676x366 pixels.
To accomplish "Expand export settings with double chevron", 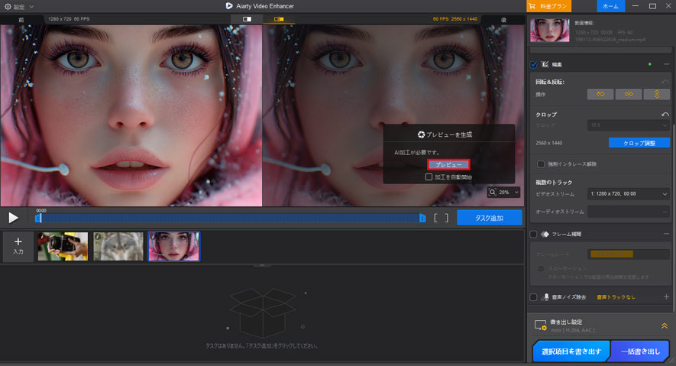I will pos(665,326).
